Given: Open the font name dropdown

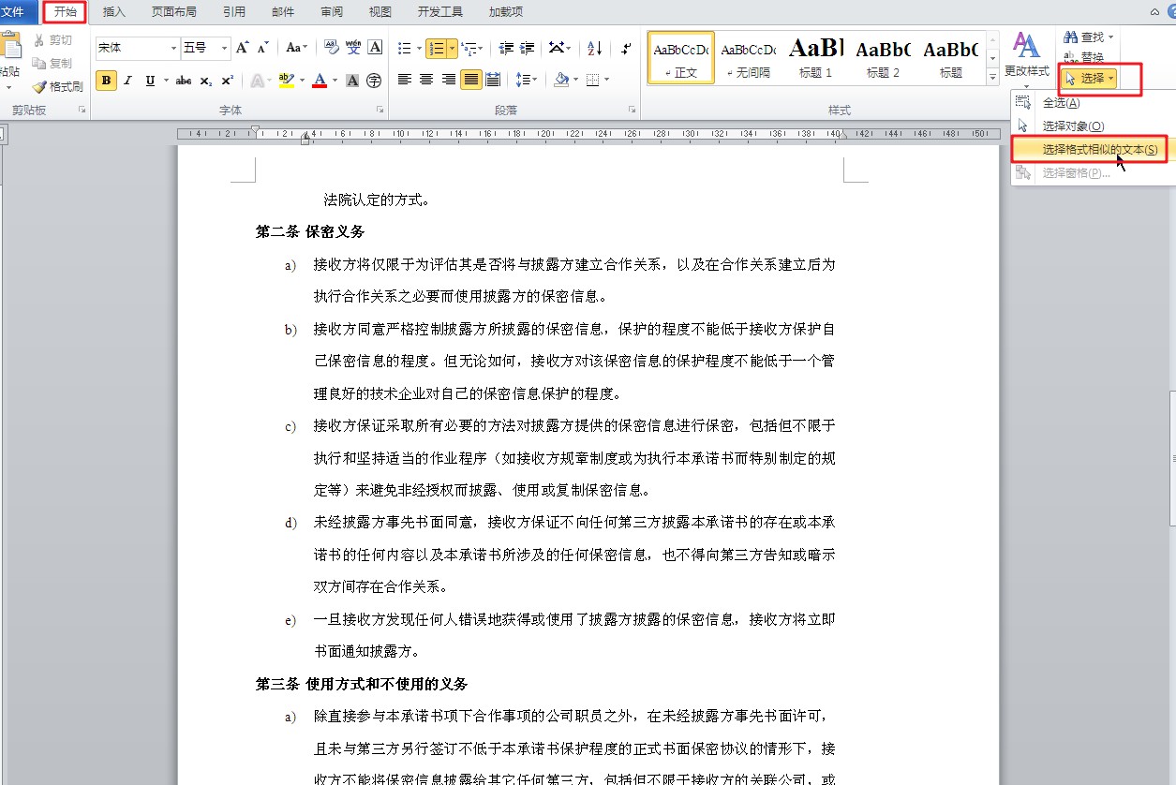Looking at the screenshot, I should click(173, 47).
